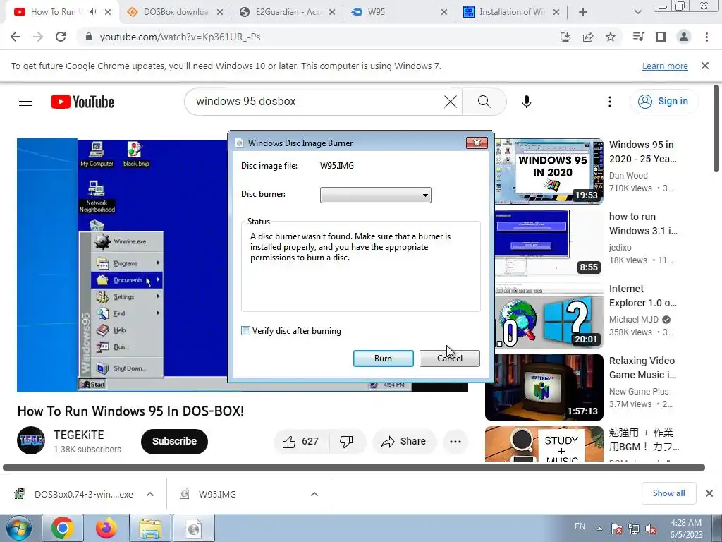Open the Learn more link
The width and height of the screenshot is (722, 542).
pos(665,66)
